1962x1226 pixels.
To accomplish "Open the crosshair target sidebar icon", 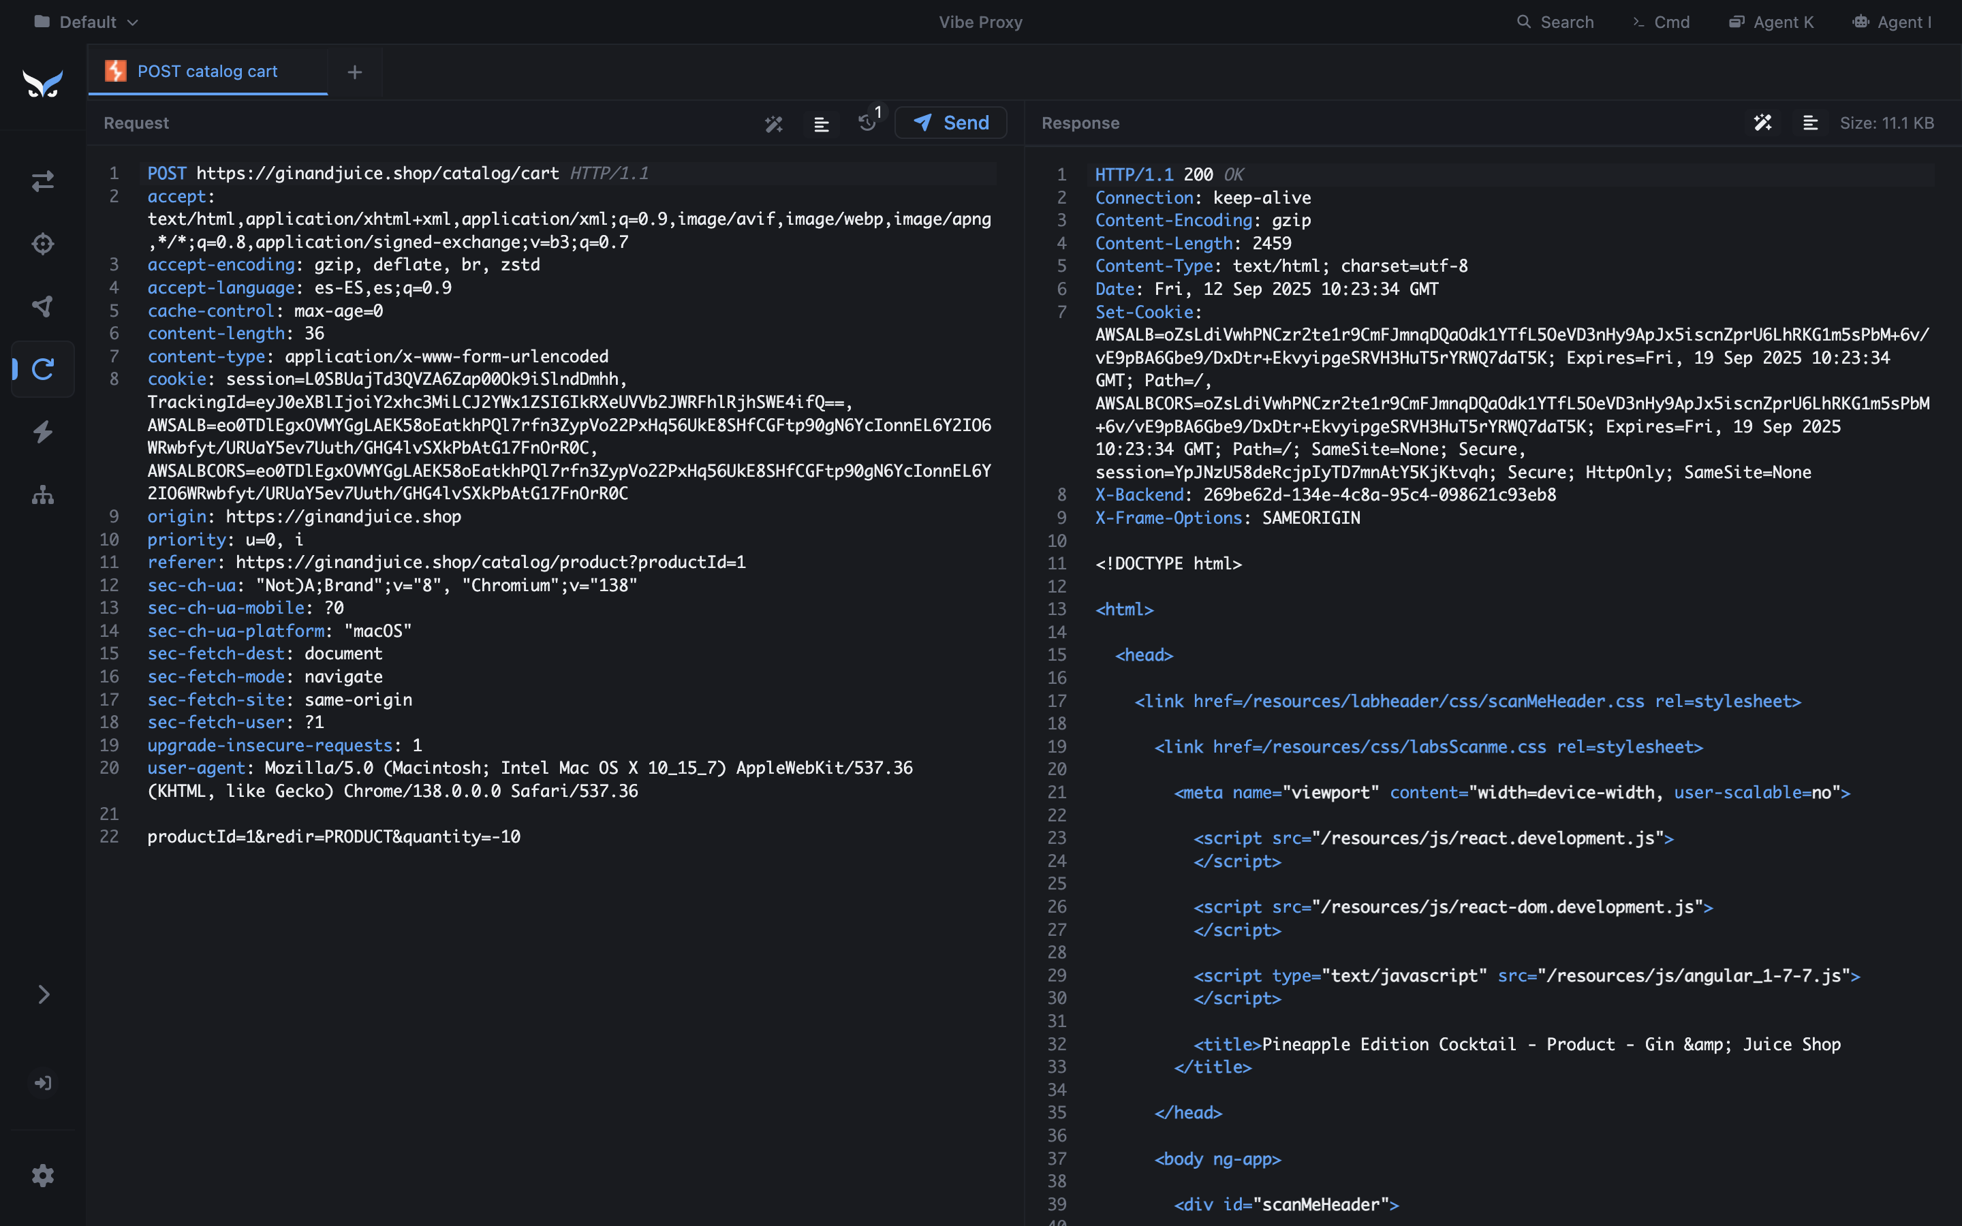I will pos(43,243).
